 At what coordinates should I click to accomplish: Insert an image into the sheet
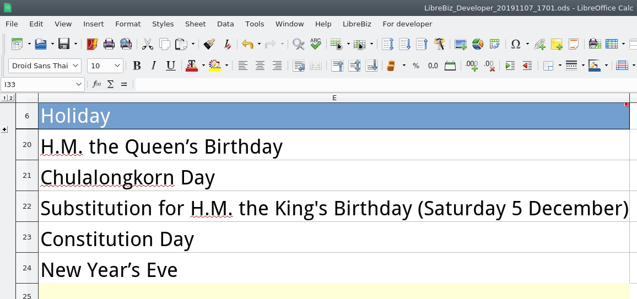(x=461, y=44)
